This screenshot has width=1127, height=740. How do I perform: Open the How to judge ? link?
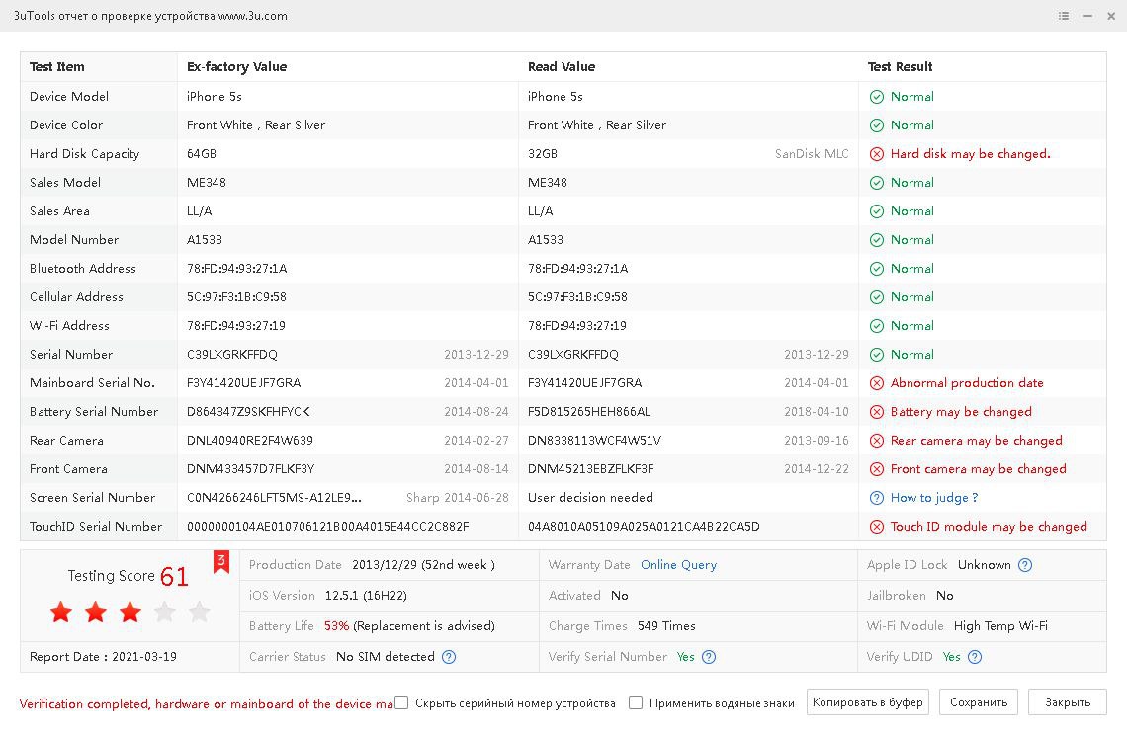933,498
